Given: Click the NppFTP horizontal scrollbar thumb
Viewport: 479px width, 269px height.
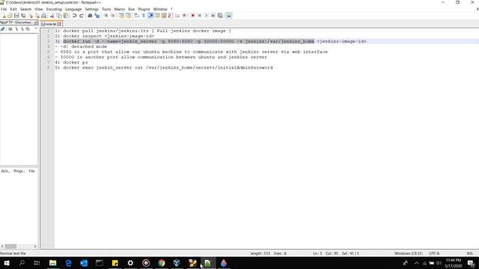Looking at the screenshot, I should coord(10,246).
